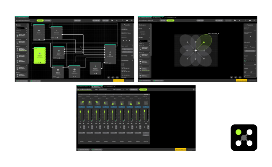Click the black square logo with green dot
This screenshot has height=167, width=272.
pyautogui.click(x=244, y=137)
